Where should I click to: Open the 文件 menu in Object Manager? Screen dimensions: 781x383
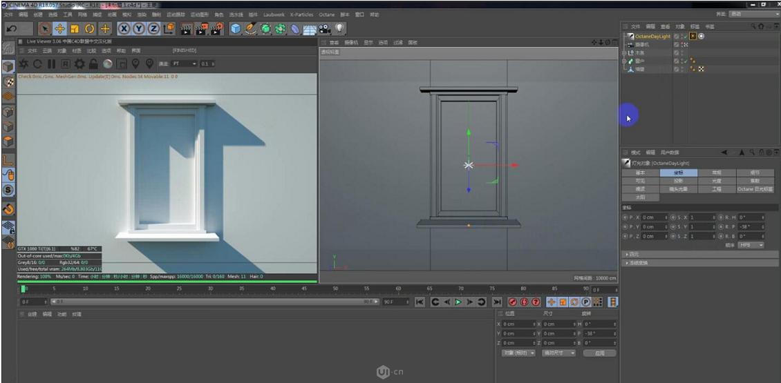tap(636, 26)
